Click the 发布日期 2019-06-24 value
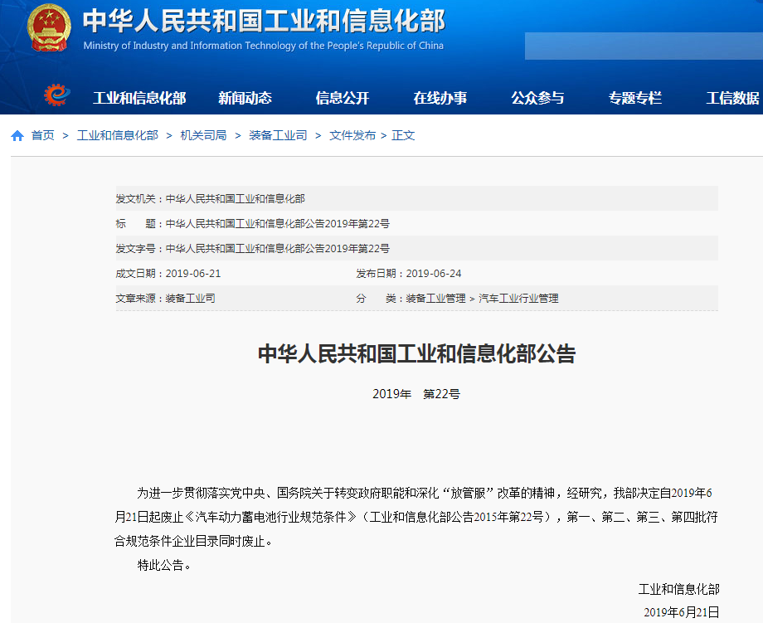 pyautogui.click(x=434, y=274)
